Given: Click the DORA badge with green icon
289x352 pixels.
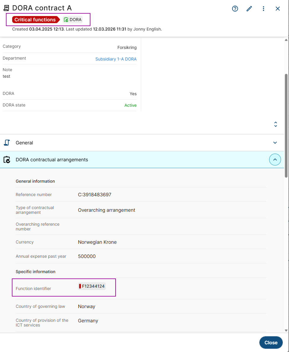Looking at the screenshot, I should click(73, 20).
